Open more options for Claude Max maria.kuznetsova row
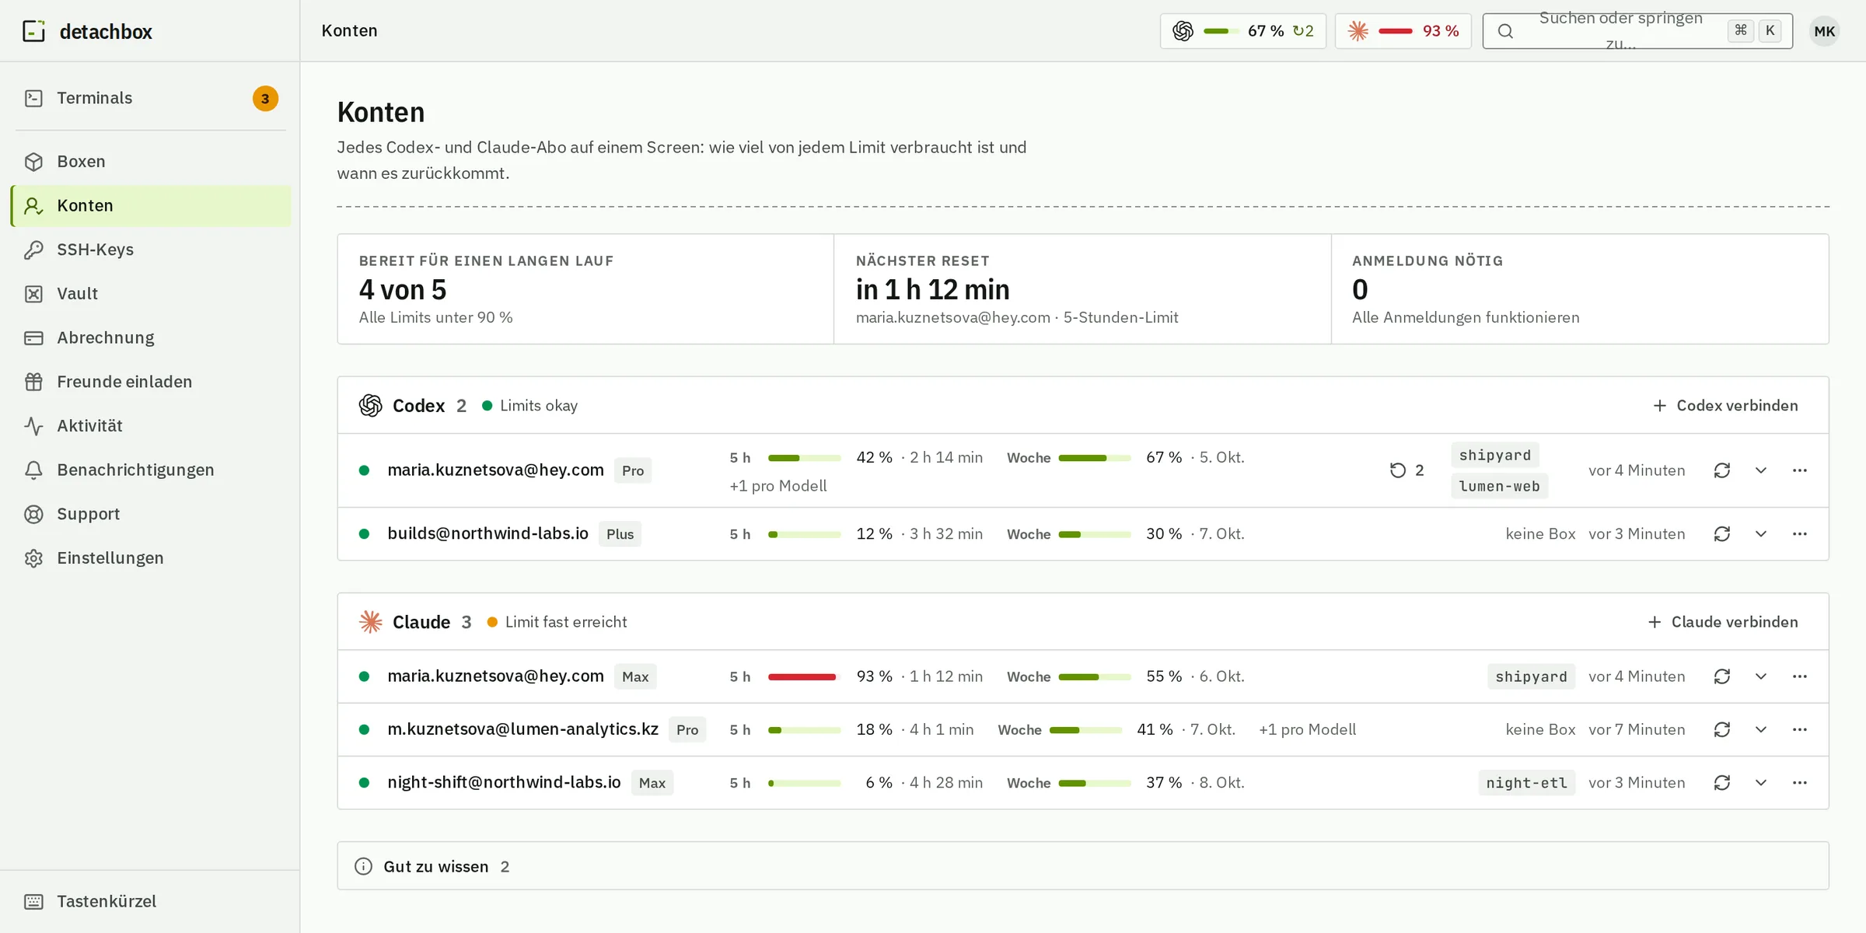Image resolution: width=1866 pixels, height=933 pixels. 1800,676
